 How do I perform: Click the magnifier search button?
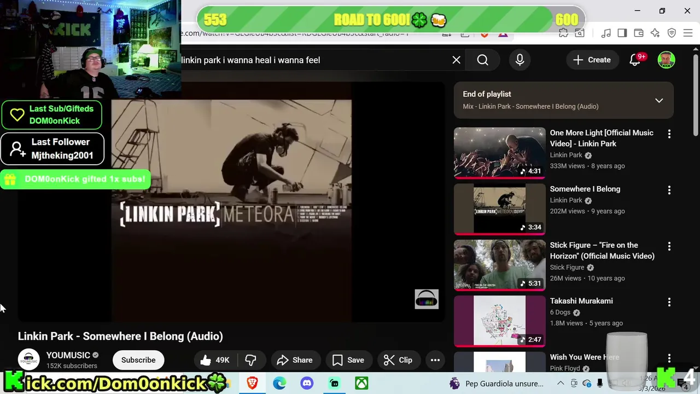coord(482,60)
